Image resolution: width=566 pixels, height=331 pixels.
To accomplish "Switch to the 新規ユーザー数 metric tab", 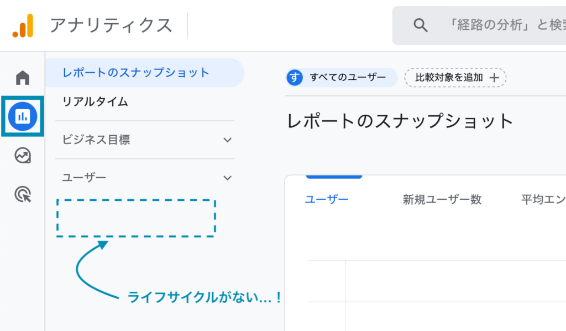I will (x=442, y=200).
